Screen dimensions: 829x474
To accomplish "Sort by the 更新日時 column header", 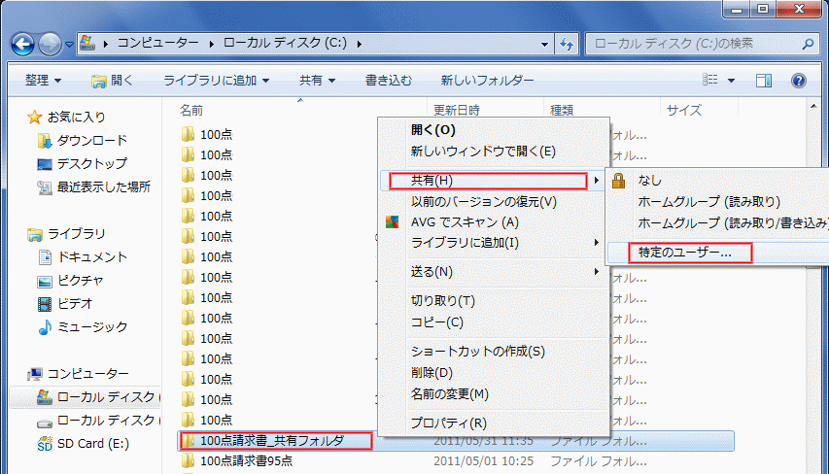I will pos(457,110).
